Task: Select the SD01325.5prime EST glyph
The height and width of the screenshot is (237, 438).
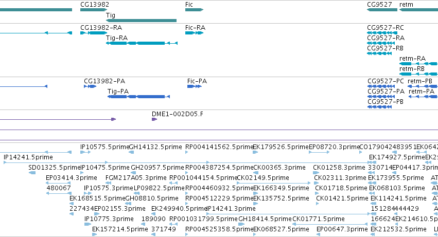Action: click(32, 173)
